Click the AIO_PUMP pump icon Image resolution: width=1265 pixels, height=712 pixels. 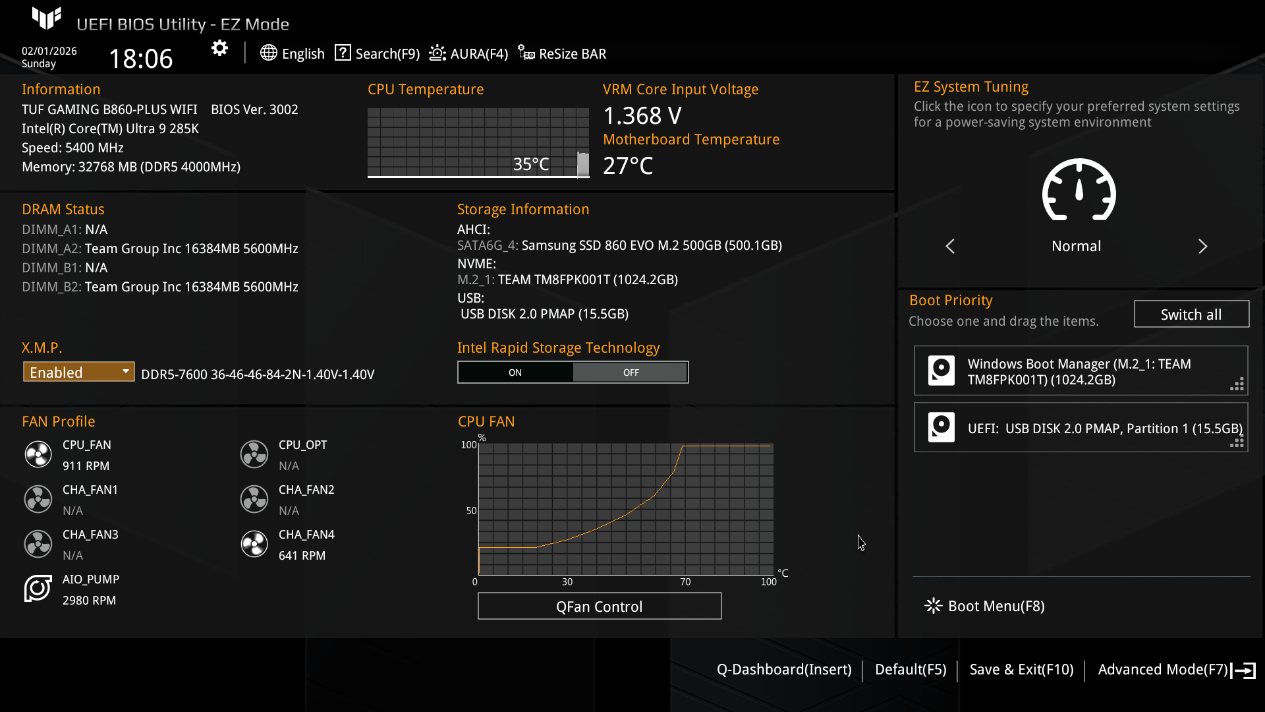(x=38, y=588)
